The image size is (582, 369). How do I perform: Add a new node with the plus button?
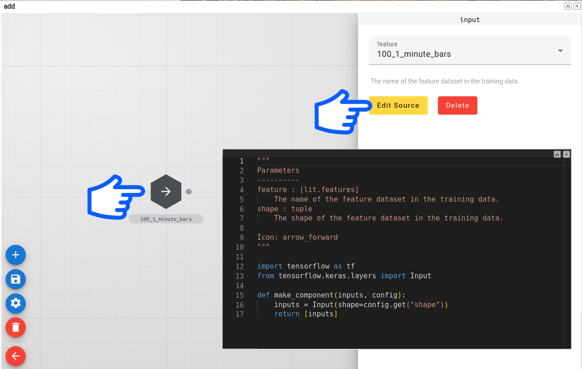[15, 255]
